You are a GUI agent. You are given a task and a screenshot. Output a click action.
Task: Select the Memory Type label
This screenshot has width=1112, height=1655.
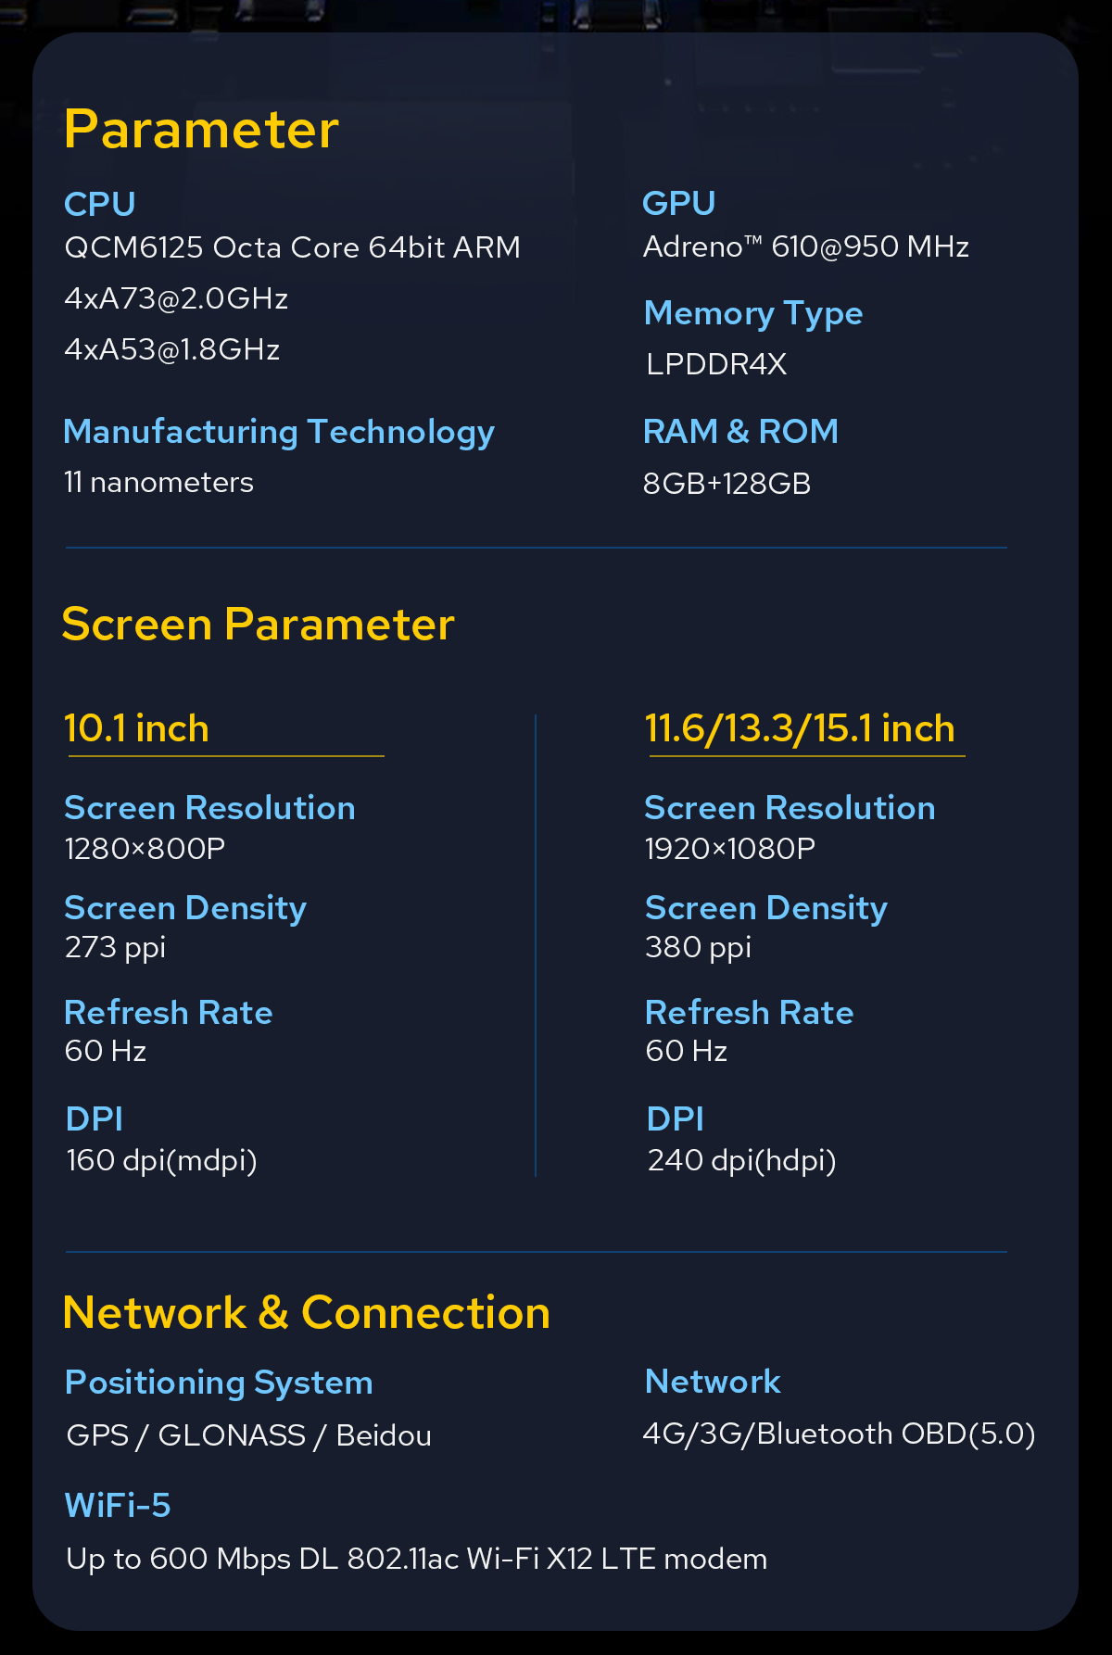click(753, 314)
